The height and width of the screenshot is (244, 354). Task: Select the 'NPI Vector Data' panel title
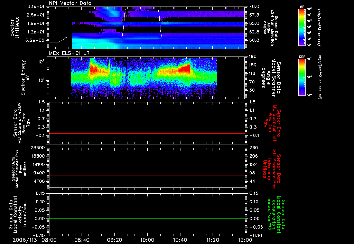tap(70, 3)
